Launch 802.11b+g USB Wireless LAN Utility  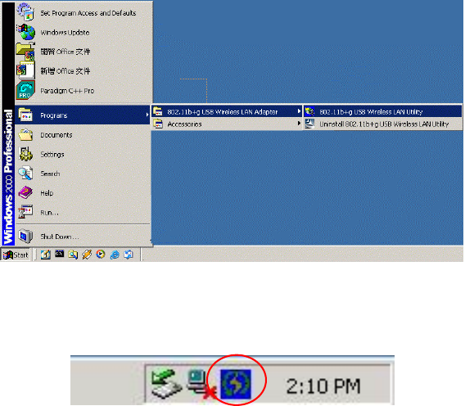tap(382, 112)
